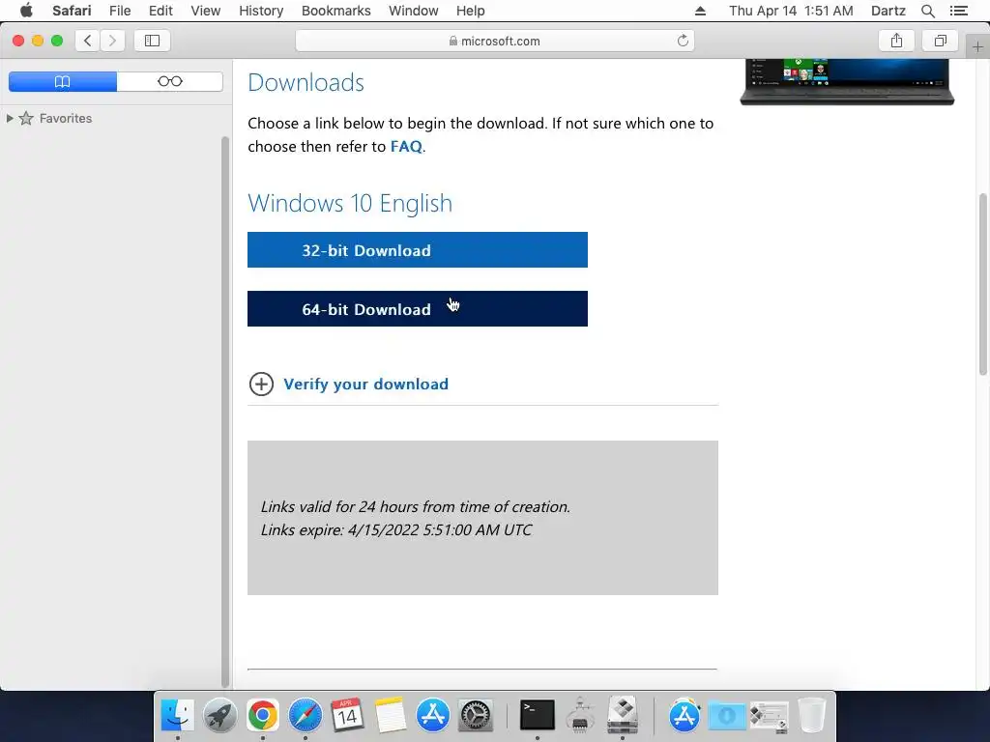
Task: Open Calendar from the Dock
Action: pos(347,716)
